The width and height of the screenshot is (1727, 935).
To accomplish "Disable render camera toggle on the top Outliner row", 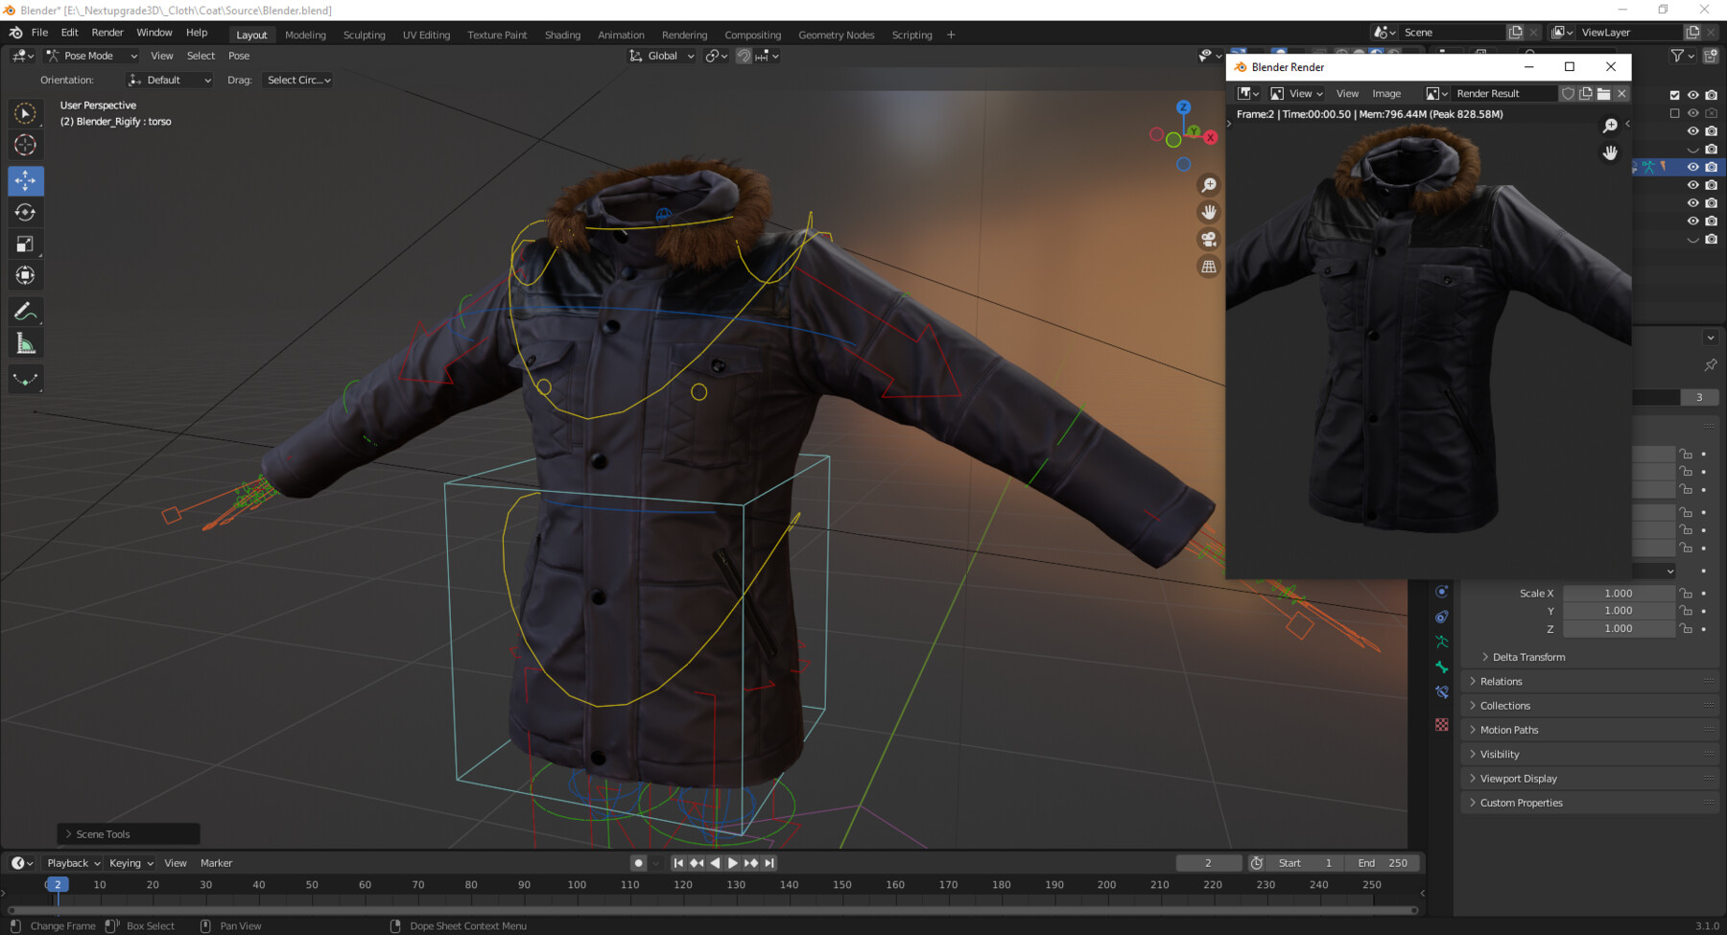I will point(1711,95).
